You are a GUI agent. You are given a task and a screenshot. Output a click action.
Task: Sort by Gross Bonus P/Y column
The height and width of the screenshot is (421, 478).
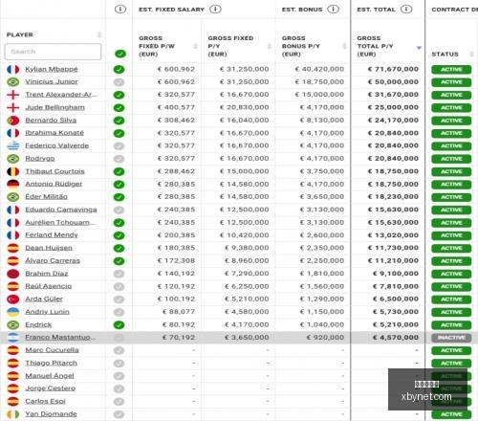(x=344, y=46)
